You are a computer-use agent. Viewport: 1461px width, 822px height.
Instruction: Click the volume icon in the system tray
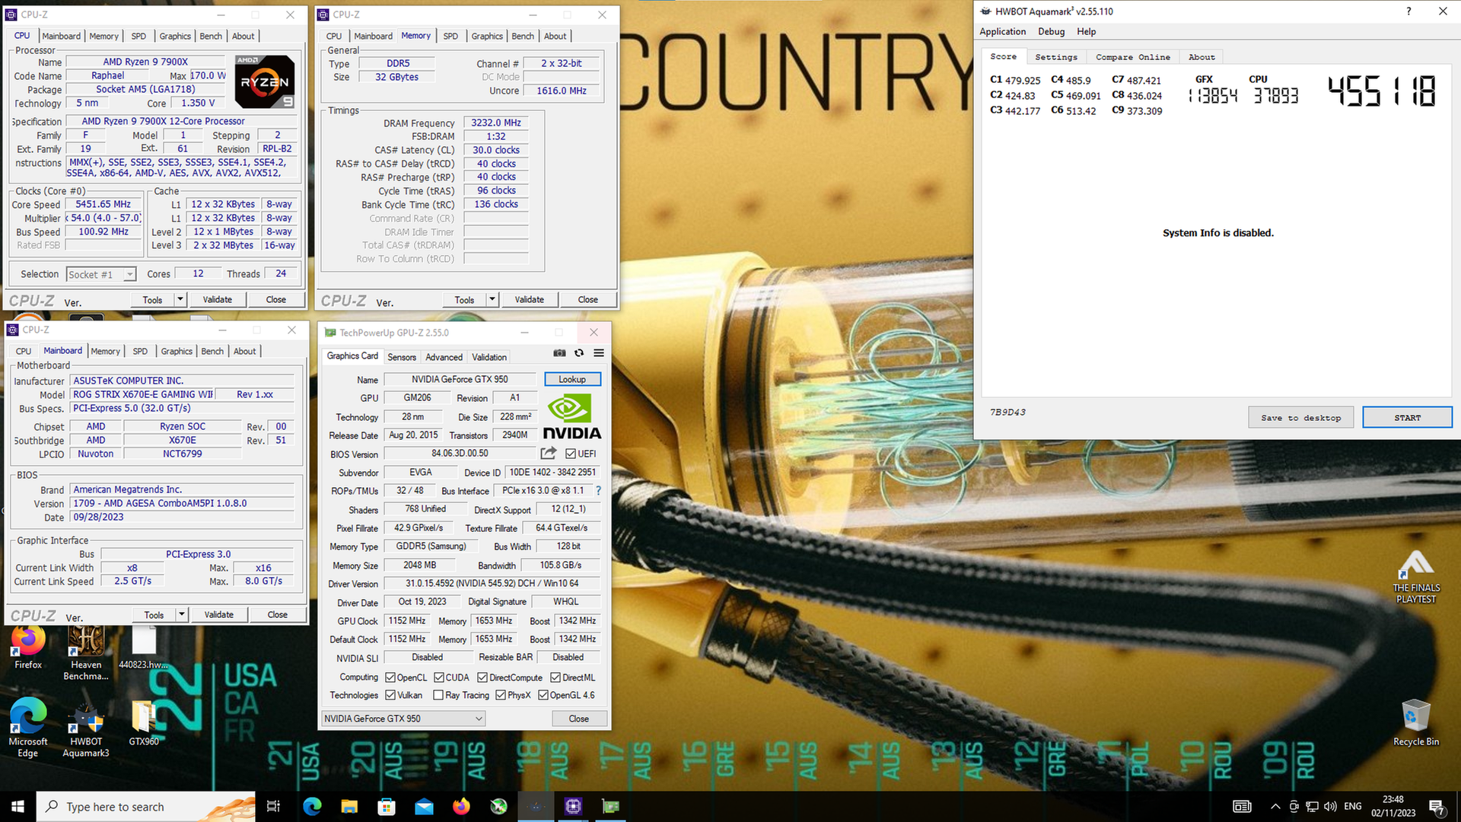point(1330,807)
